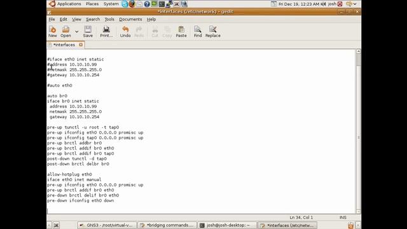
Task: Click the line 'post-down brctl delbr br0'
Action: click(78, 164)
